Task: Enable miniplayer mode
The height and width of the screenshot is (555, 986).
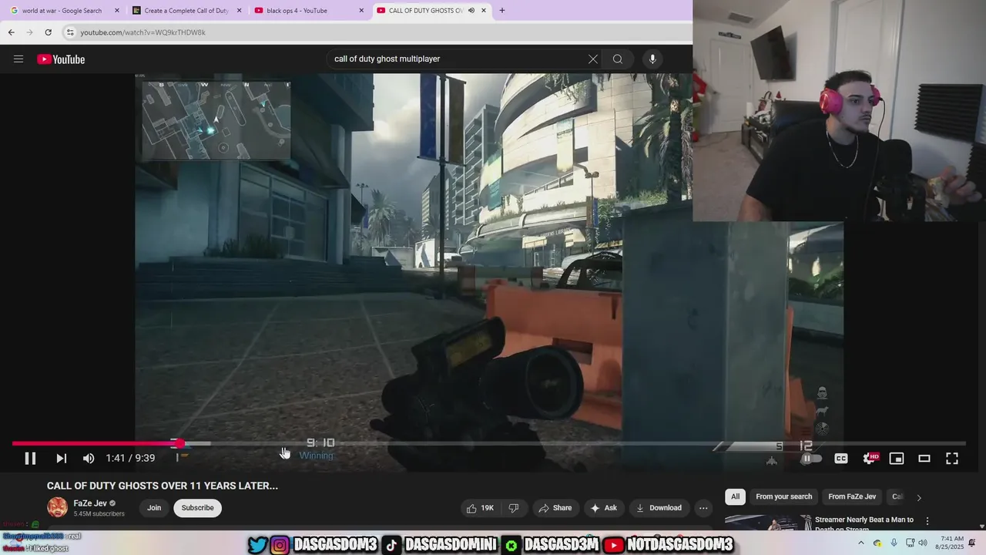Action: tap(897, 459)
